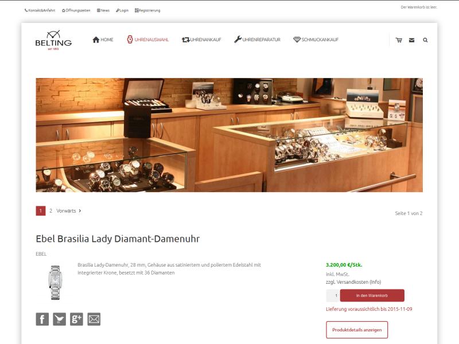Open the Schmuckankauf menu item
This screenshot has height=344, width=459.
tap(316, 40)
